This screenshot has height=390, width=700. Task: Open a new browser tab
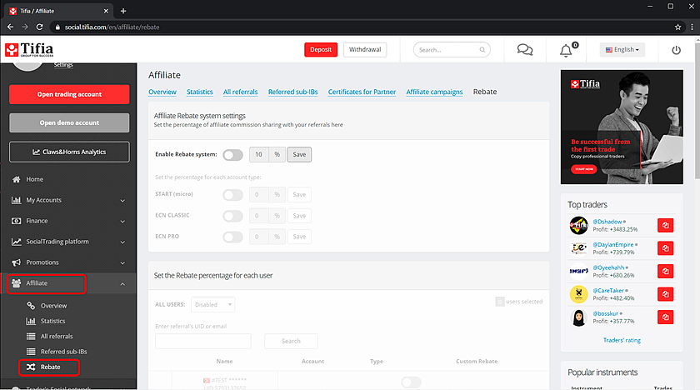click(123, 11)
